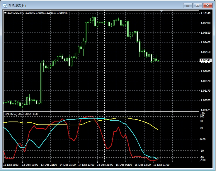Click the gray chart shift triangle marker
Image resolution: width=216 pixels, height=171 pixels.
tap(161, 11)
